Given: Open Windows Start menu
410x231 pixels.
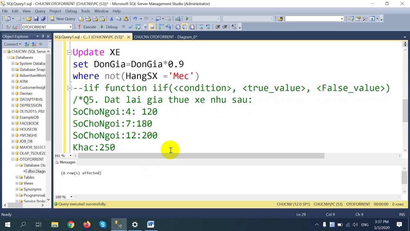Looking at the screenshot, I should tap(8, 225).
